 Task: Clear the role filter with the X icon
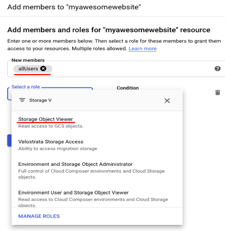click(x=167, y=101)
